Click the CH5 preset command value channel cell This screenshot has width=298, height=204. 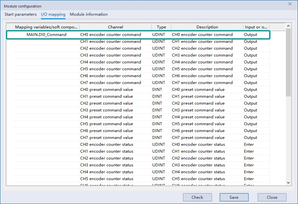116,124
